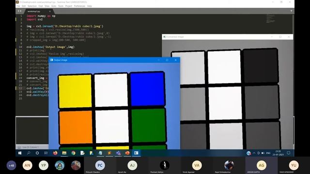310x174 pixels.
Task: Click the cv2.imshow 'Output image' code line
Action: [x=50, y=47]
